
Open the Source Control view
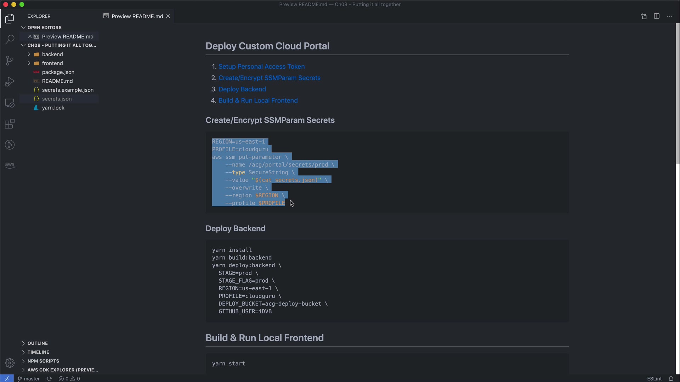(10, 60)
